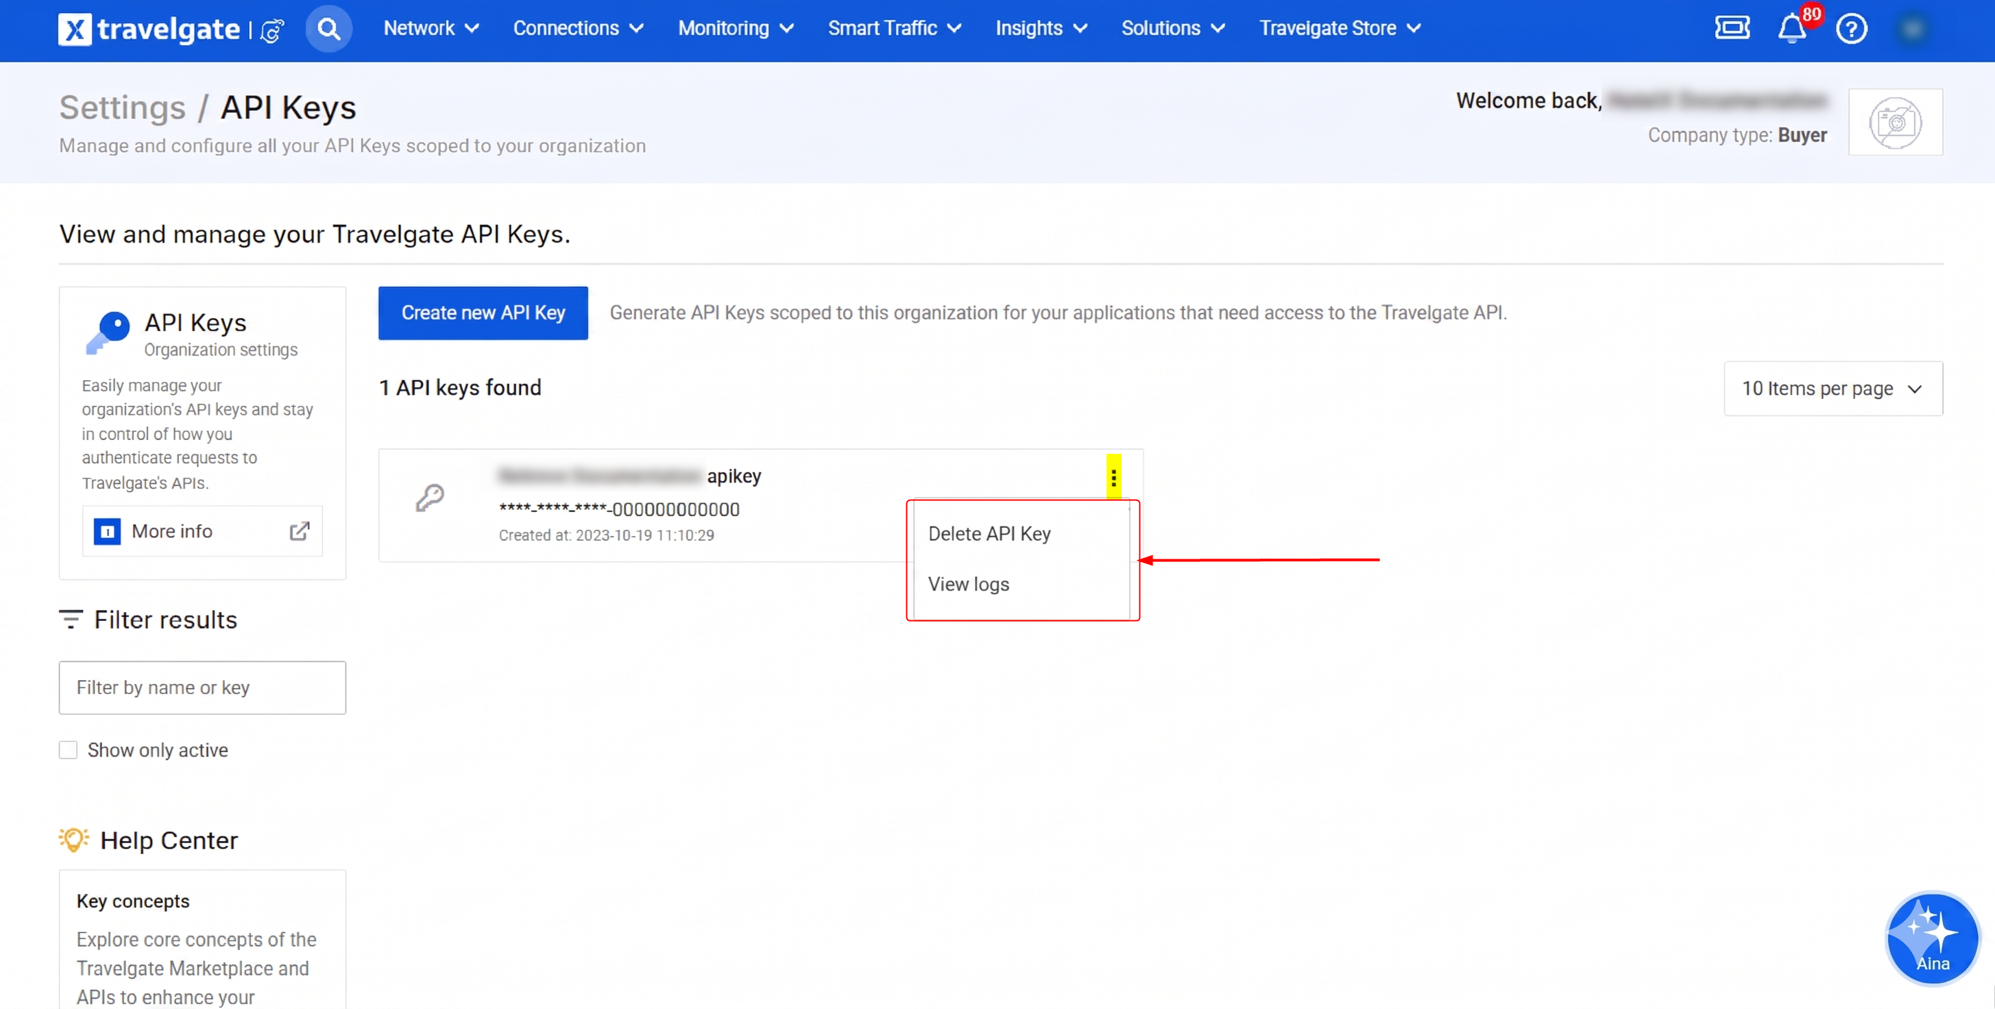
Task: Click the company logo placeholder image
Action: click(1895, 122)
